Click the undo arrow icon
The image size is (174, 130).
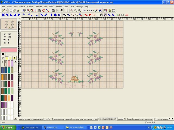(x=85, y=10)
